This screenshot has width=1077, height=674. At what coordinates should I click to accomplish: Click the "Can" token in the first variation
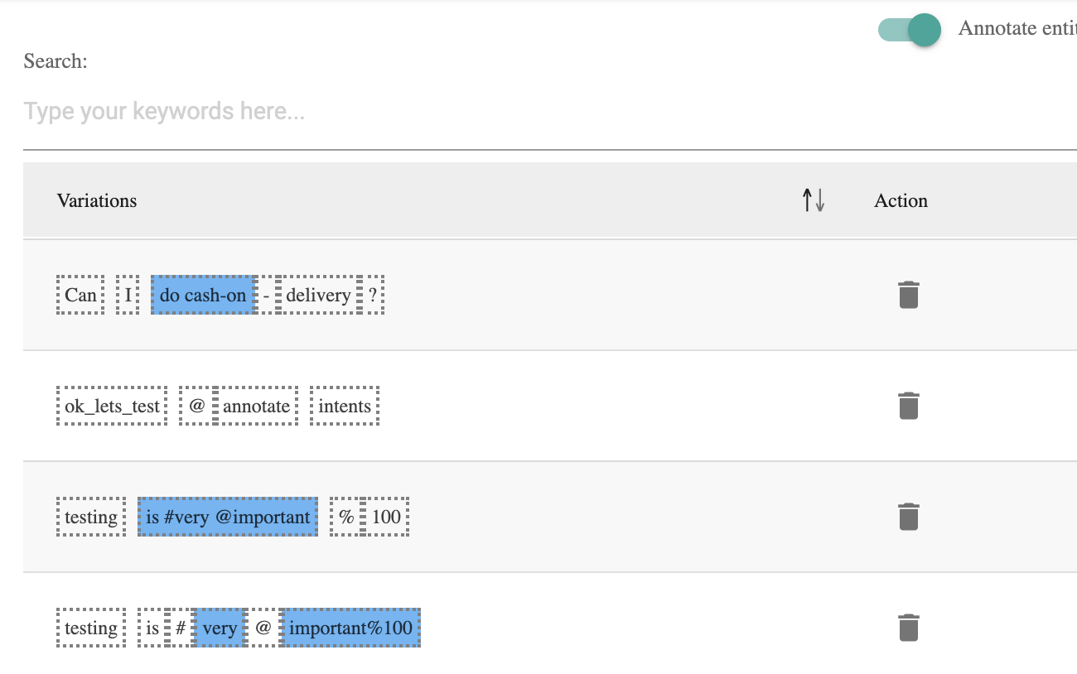[80, 295]
